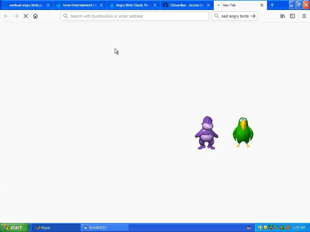Click the magnifier icon in the search box
Screen dimensions: 310x232
click(217, 16)
